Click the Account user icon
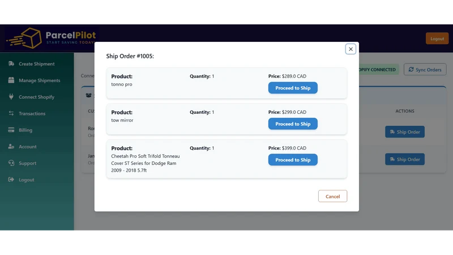The image size is (453, 255). tap(11, 146)
